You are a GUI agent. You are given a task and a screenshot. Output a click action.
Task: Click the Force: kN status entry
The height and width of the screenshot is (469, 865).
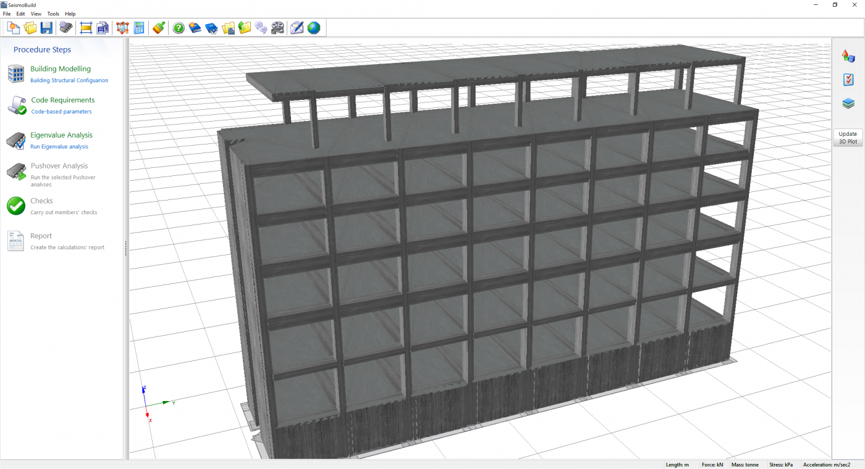(712, 465)
